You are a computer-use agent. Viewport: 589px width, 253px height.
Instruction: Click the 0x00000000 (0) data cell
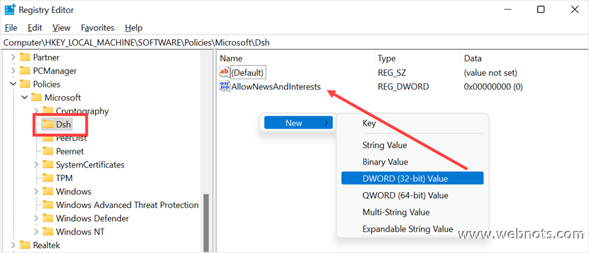(494, 87)
